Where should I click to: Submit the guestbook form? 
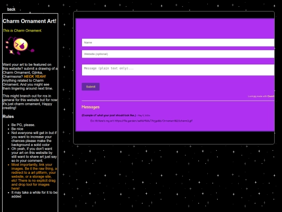pyautogui.click(x=91, y=87)
